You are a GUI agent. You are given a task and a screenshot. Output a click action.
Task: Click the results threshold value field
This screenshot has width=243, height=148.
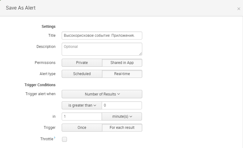coord(122,105)
